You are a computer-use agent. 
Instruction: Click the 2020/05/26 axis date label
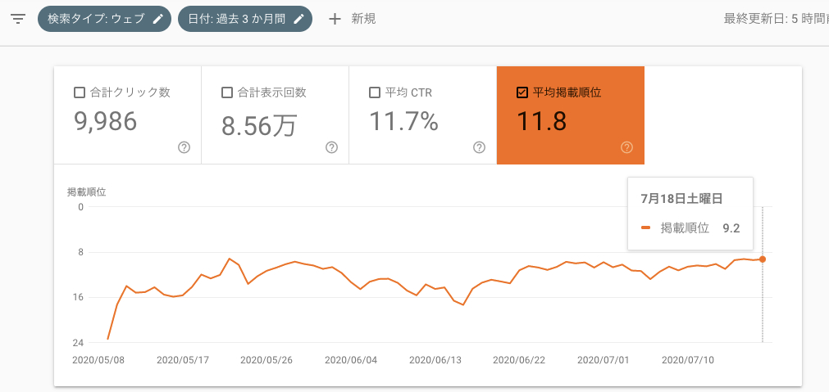pos(266,360)
